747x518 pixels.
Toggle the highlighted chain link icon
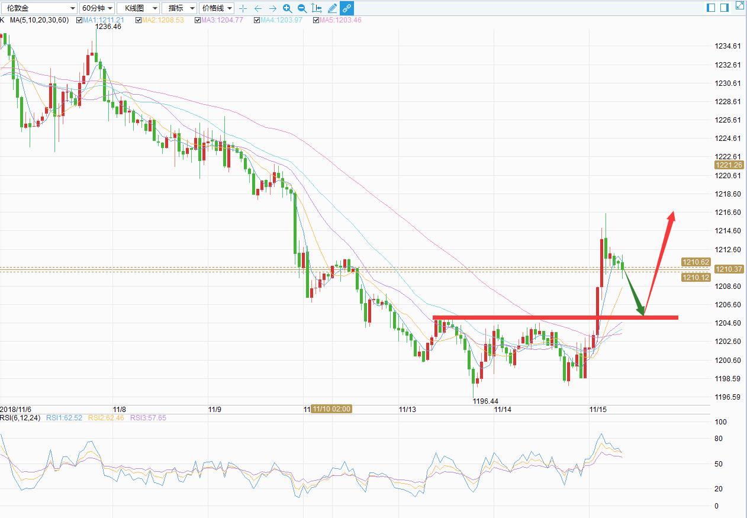[347, 8]
